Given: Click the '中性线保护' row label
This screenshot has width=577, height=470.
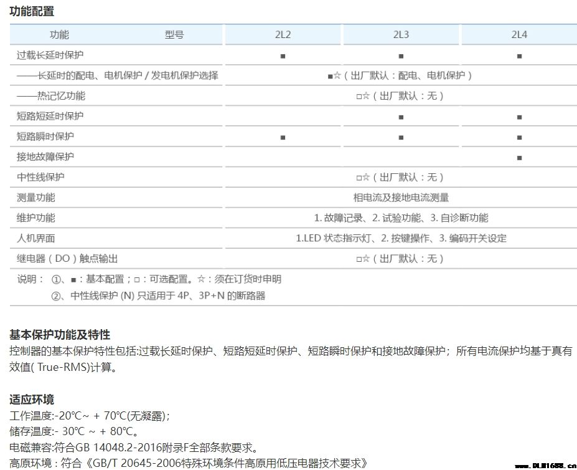Looking at the screenshot, I should click(40, 177).
